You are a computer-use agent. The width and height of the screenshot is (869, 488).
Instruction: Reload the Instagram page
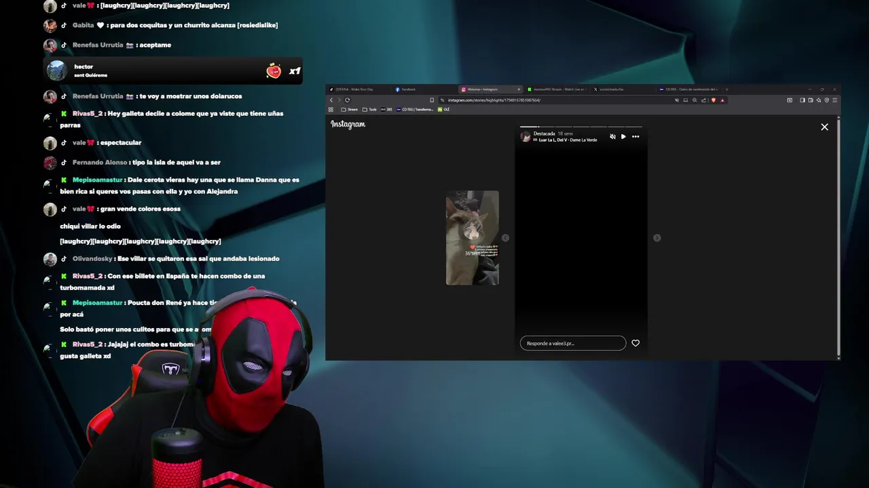click(347, 100)
